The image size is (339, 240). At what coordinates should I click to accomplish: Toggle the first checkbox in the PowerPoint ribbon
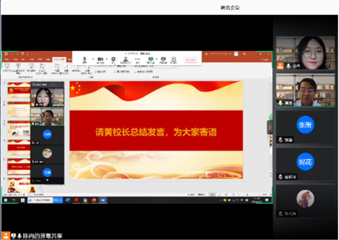(96, 72)
